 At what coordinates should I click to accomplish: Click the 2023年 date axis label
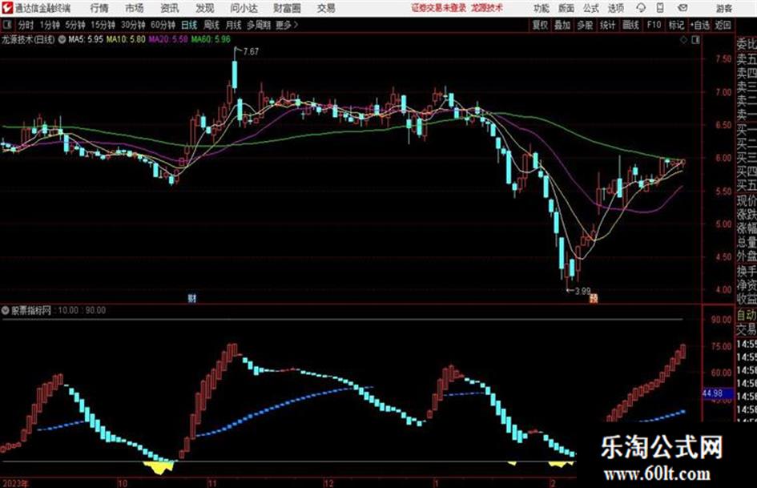click(15, 483)
